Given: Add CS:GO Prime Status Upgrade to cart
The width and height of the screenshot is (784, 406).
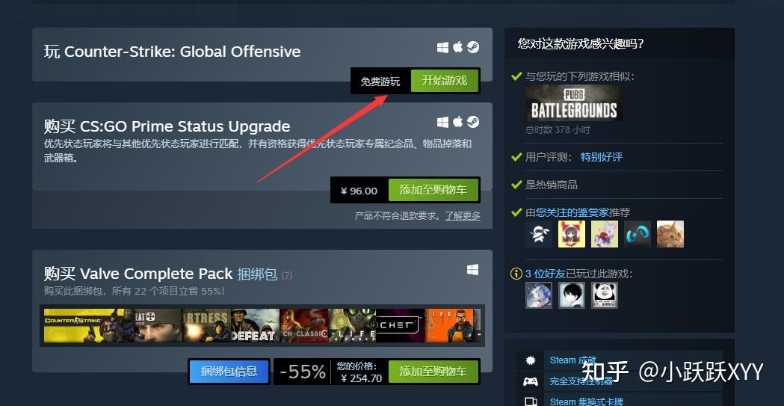Looking at the screenshot, I should click(x=433, y=190).
